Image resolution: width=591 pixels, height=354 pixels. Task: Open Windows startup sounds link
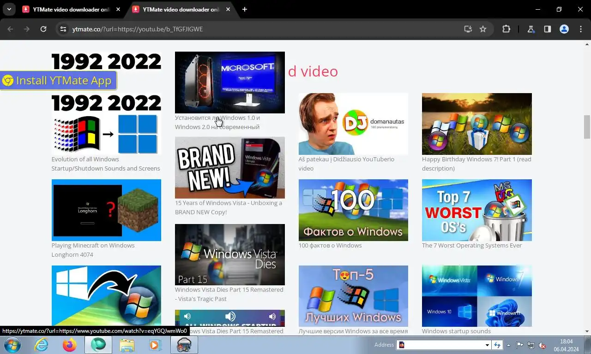pos(456,331)
